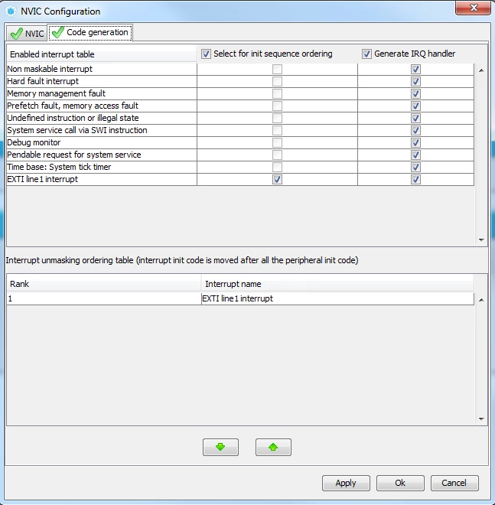495x505 pixels.
Task: Uncheck IRQ handler for EXTI line1 interrupt
Action: point(415,179)
